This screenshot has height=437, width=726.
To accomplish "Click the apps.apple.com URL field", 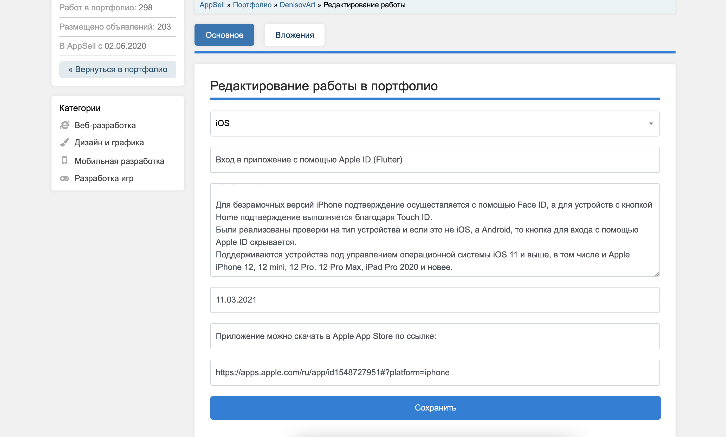I will click(435, 373).
